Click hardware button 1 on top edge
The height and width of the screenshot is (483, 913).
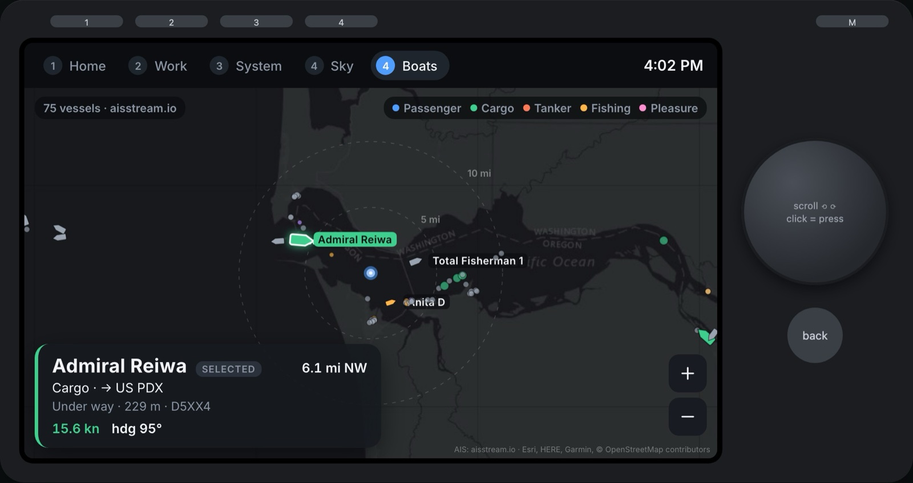point(87,22)
